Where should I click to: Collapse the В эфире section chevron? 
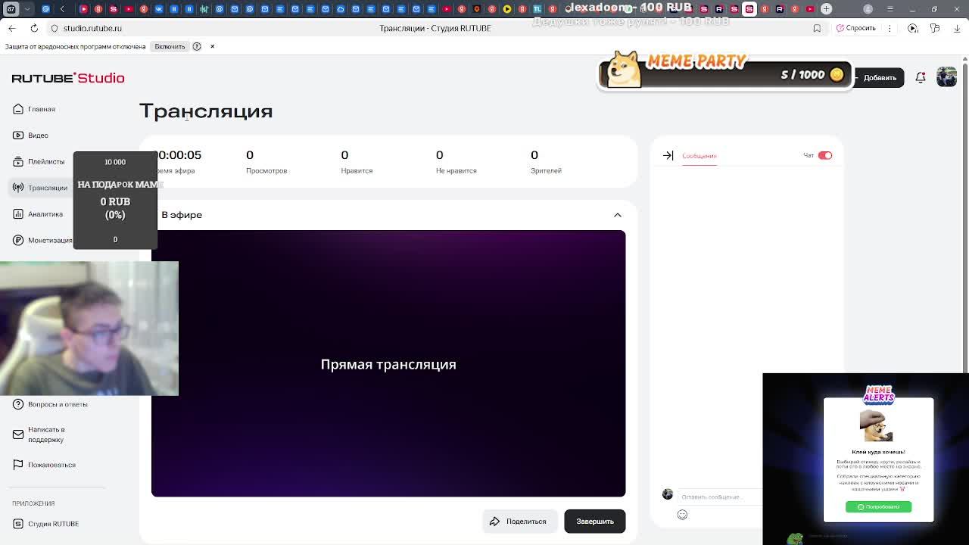coord(618,215)
